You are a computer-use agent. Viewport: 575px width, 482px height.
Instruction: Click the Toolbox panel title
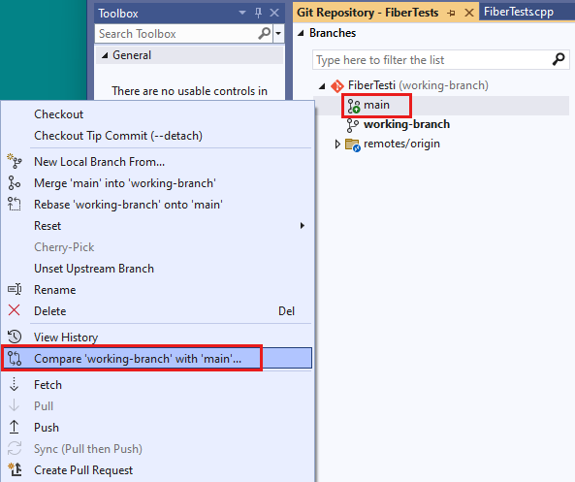point(118,14)
